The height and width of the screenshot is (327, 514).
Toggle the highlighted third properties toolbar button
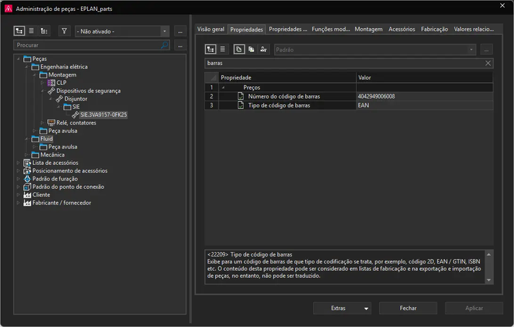[x=238, y=50]
